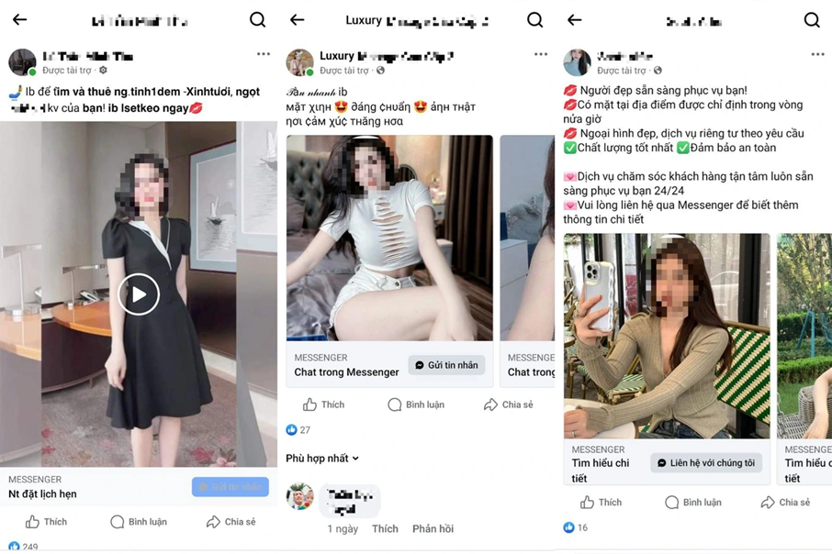This screenshot has height=554, width=832.
Task: Open search in the Luxury page header
Action: point(534,20)
